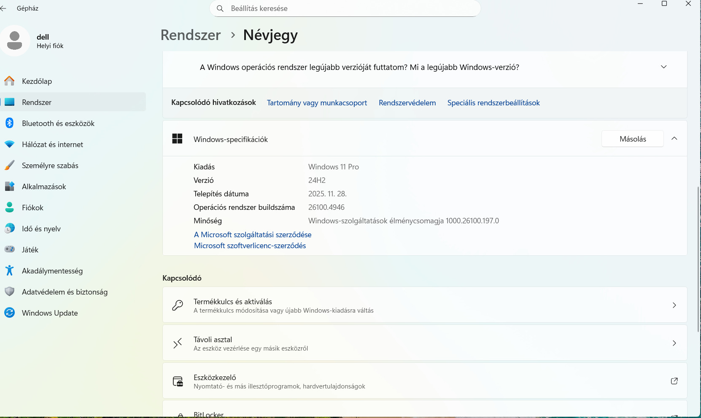Click the back arrow icon
This screenshot has height=418, width=701.
[3, 8]
